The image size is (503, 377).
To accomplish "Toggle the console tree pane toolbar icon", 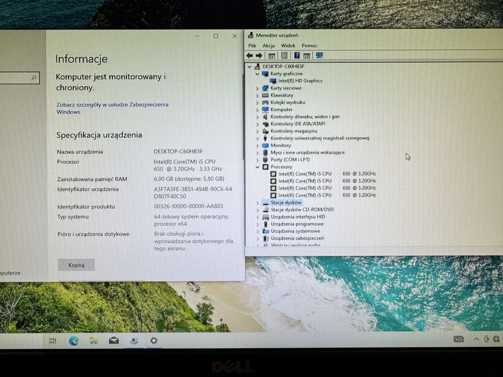I will point(272,56).
